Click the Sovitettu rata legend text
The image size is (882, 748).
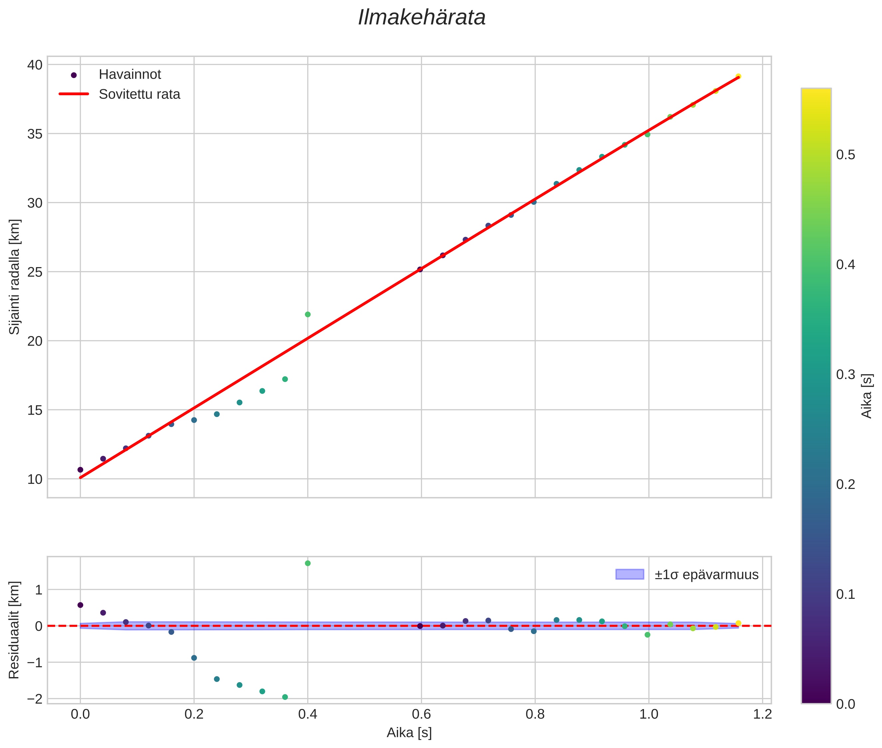[139, 94]
